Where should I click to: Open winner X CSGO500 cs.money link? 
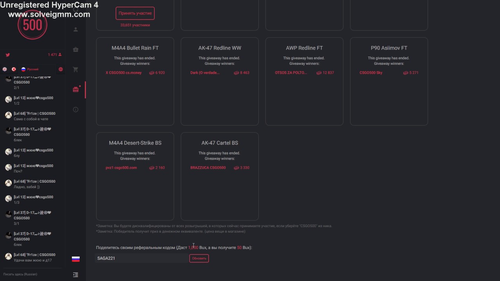click(124, 73)
